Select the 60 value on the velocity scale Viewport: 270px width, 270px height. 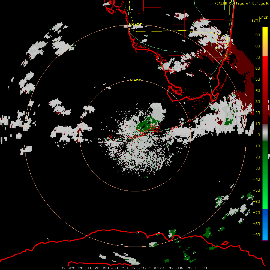[x=258, y=68]
